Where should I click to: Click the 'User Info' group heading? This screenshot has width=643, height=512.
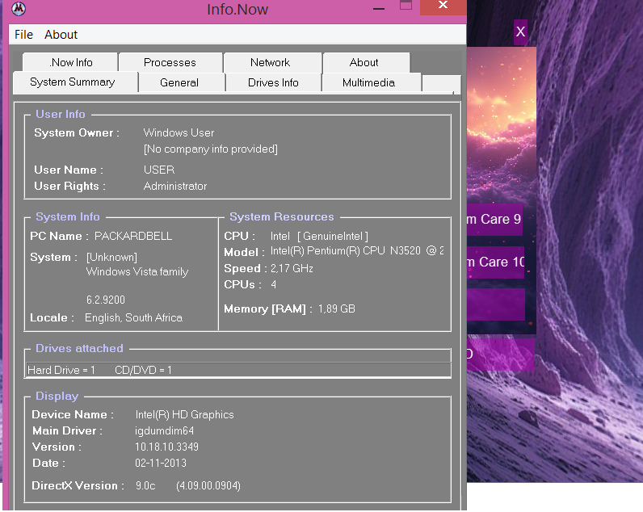61,114
